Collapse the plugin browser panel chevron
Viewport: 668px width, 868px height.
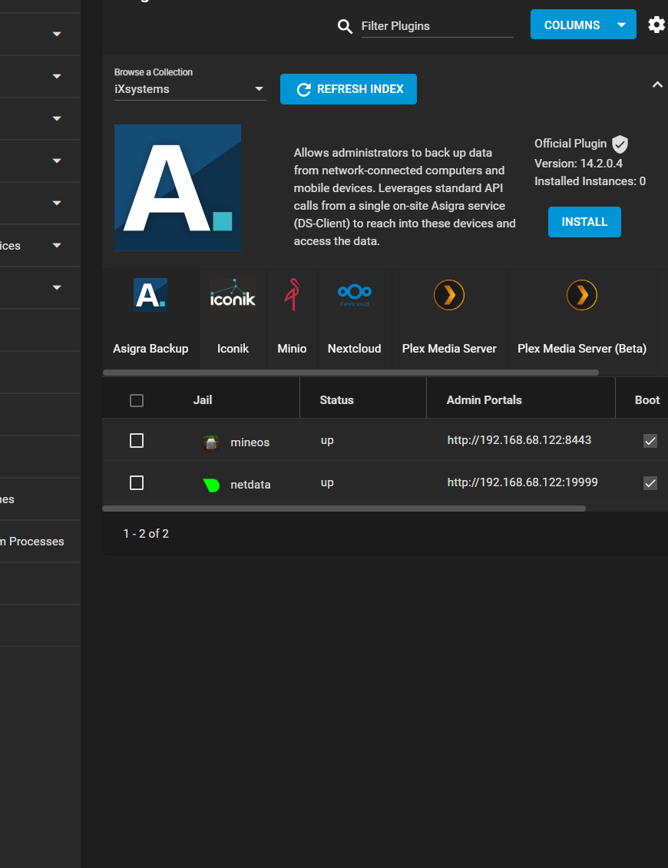(657, 84)
